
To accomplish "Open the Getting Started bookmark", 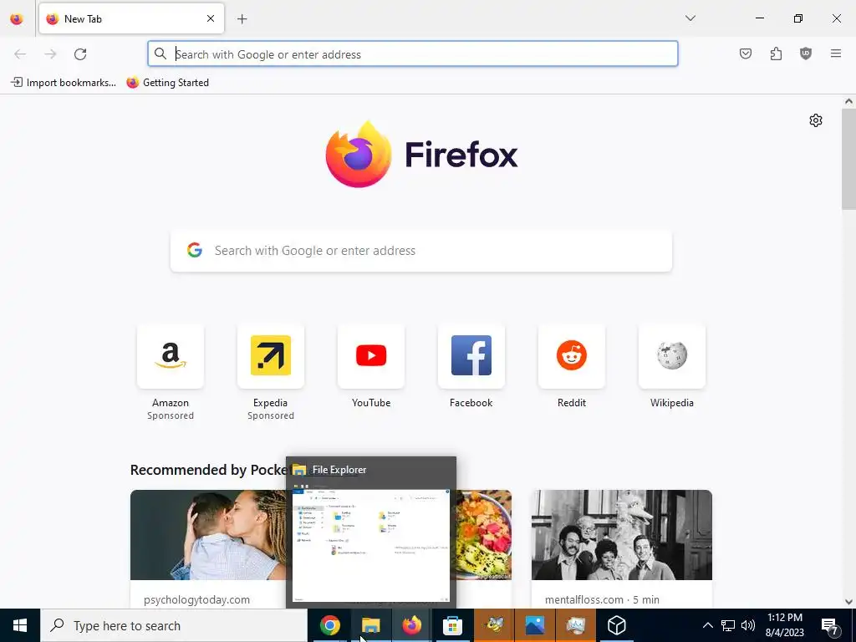I will [x=167, y=83].
